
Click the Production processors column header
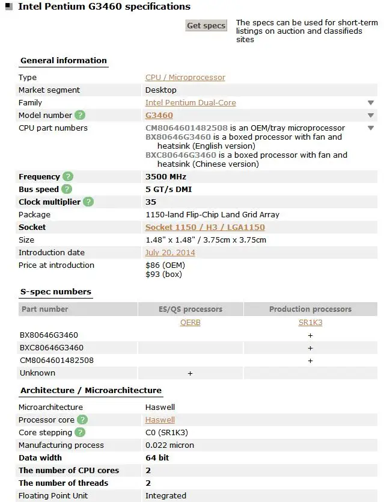point(310,309)
